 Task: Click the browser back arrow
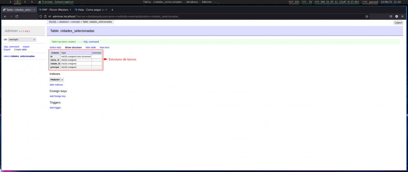(x=4, y=16)
